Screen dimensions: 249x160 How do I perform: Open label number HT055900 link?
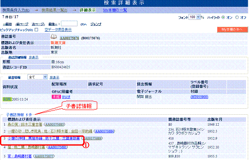pyautogui.click(x=199, y=97)
